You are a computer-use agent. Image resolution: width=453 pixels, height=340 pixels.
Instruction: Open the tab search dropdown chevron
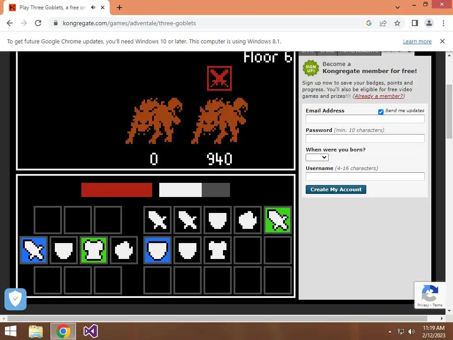[x=398, y=8]
